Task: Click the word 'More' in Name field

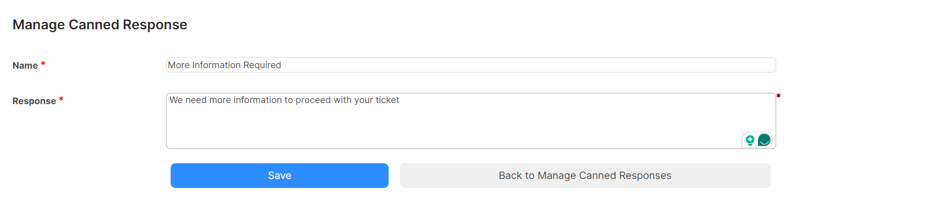Action: point(179,65)
